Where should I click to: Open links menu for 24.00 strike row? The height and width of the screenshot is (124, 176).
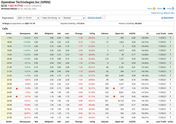170,92
